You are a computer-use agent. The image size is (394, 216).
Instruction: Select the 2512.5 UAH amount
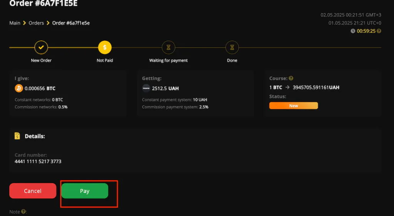(165, 88)
